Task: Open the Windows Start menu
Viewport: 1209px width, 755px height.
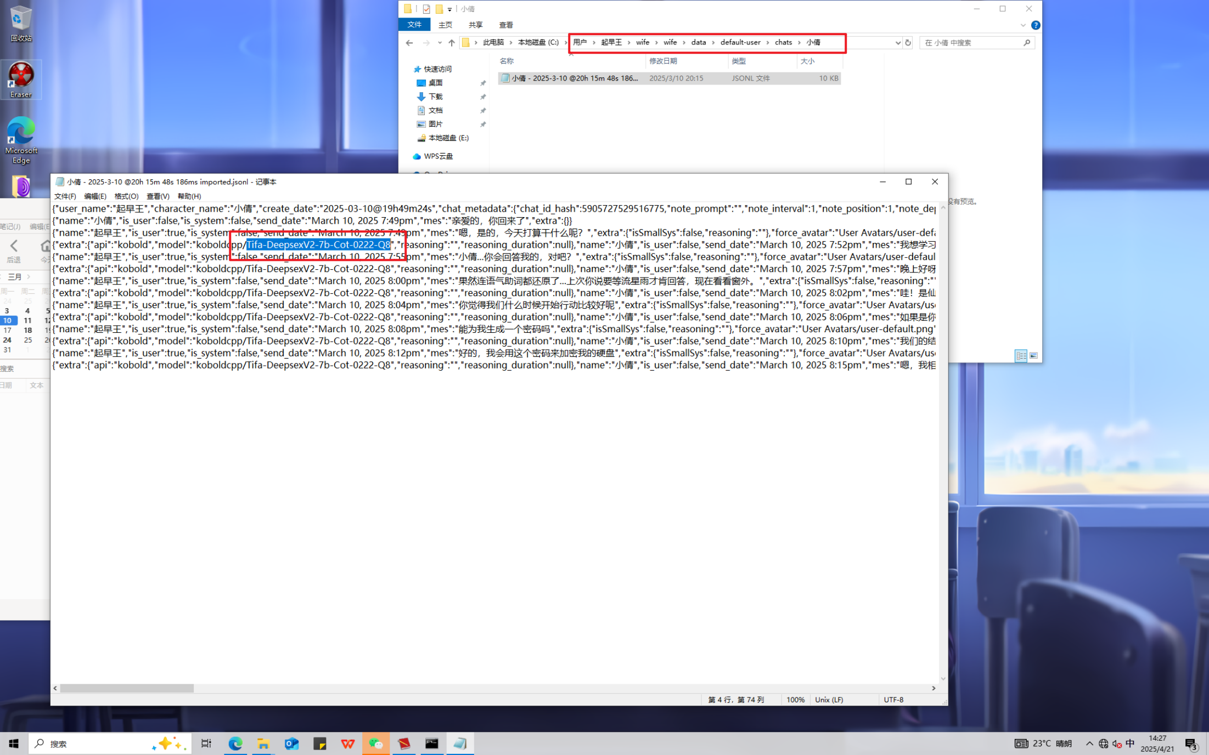Action: click(x=14, y=743)
